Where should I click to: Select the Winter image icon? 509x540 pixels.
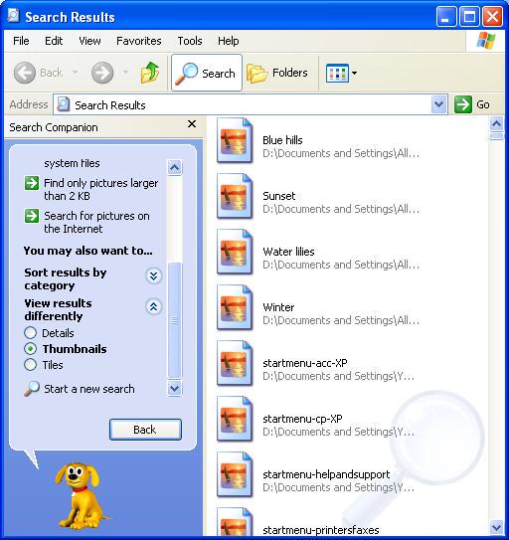(x=235, y=308)
